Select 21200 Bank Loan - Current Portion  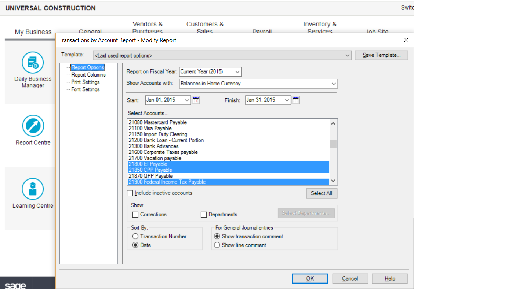[x=228, y=140]
